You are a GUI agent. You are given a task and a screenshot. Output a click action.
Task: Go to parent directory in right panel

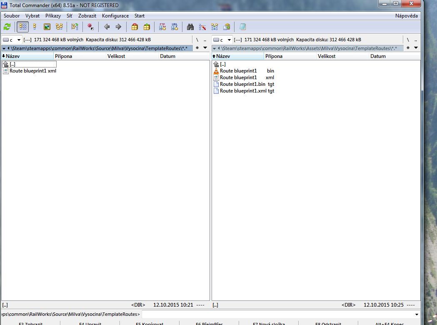pos(415,40)
